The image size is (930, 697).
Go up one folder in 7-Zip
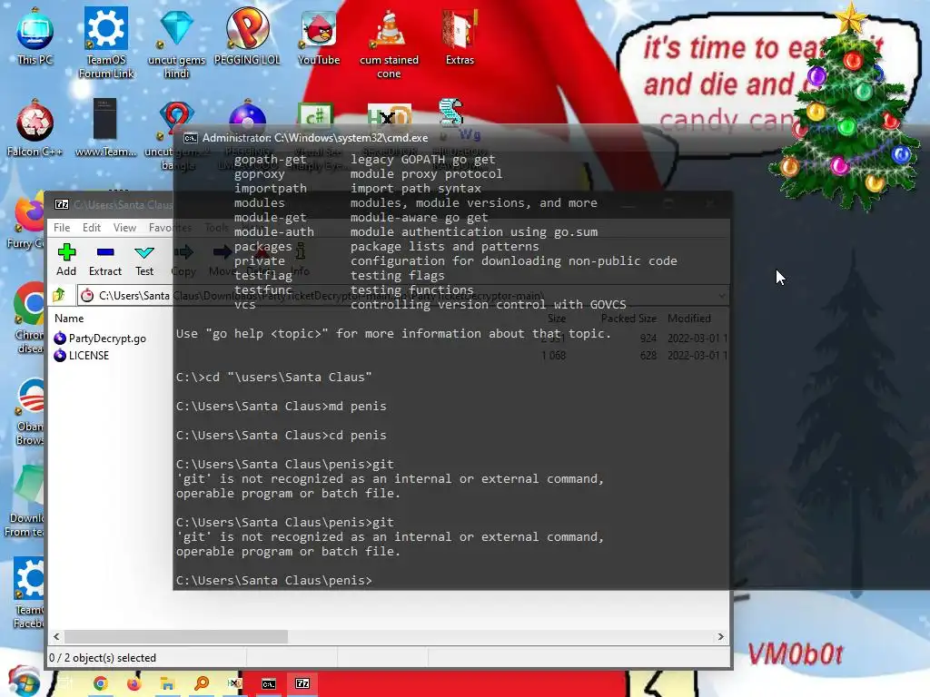59,295
